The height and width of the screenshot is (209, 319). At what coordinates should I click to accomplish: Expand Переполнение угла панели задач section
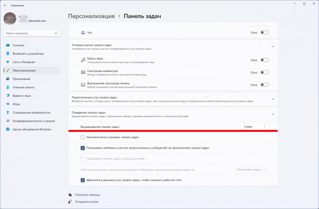pos(273,99)
